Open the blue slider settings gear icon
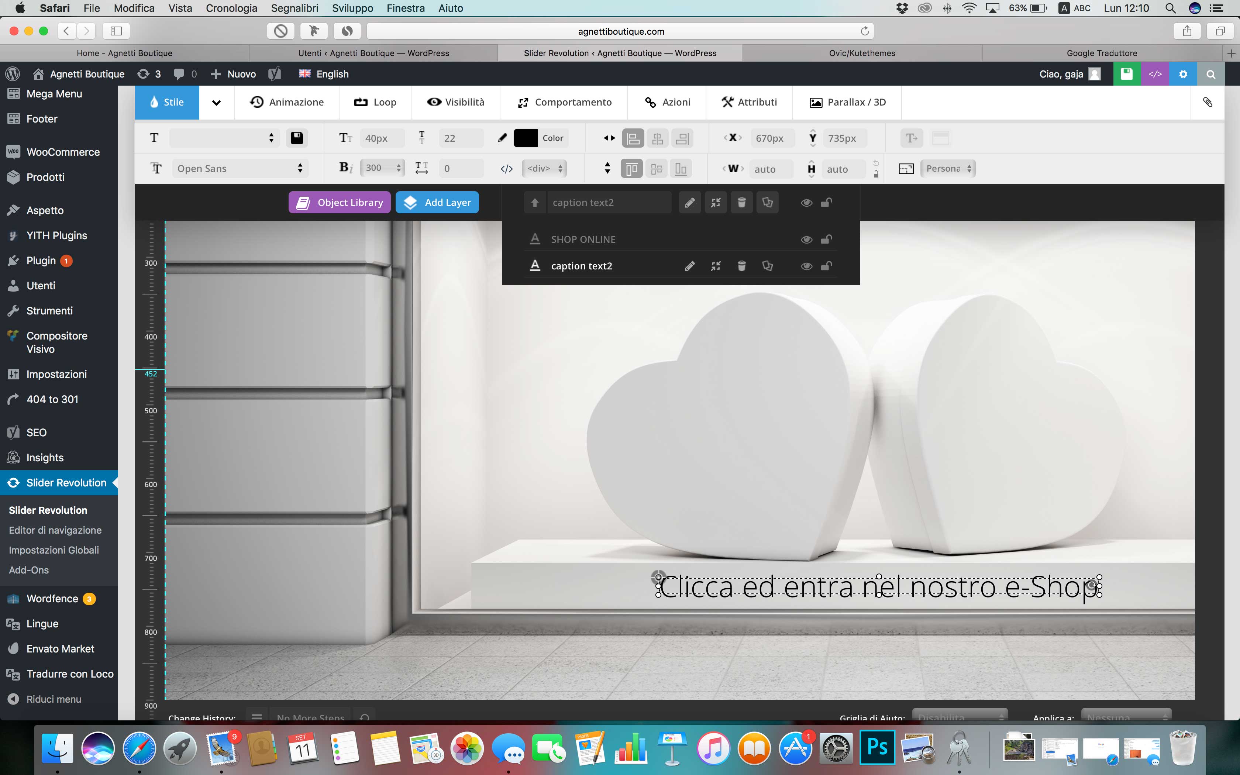The image size is (1240, 775). [x=1183, y=74]
